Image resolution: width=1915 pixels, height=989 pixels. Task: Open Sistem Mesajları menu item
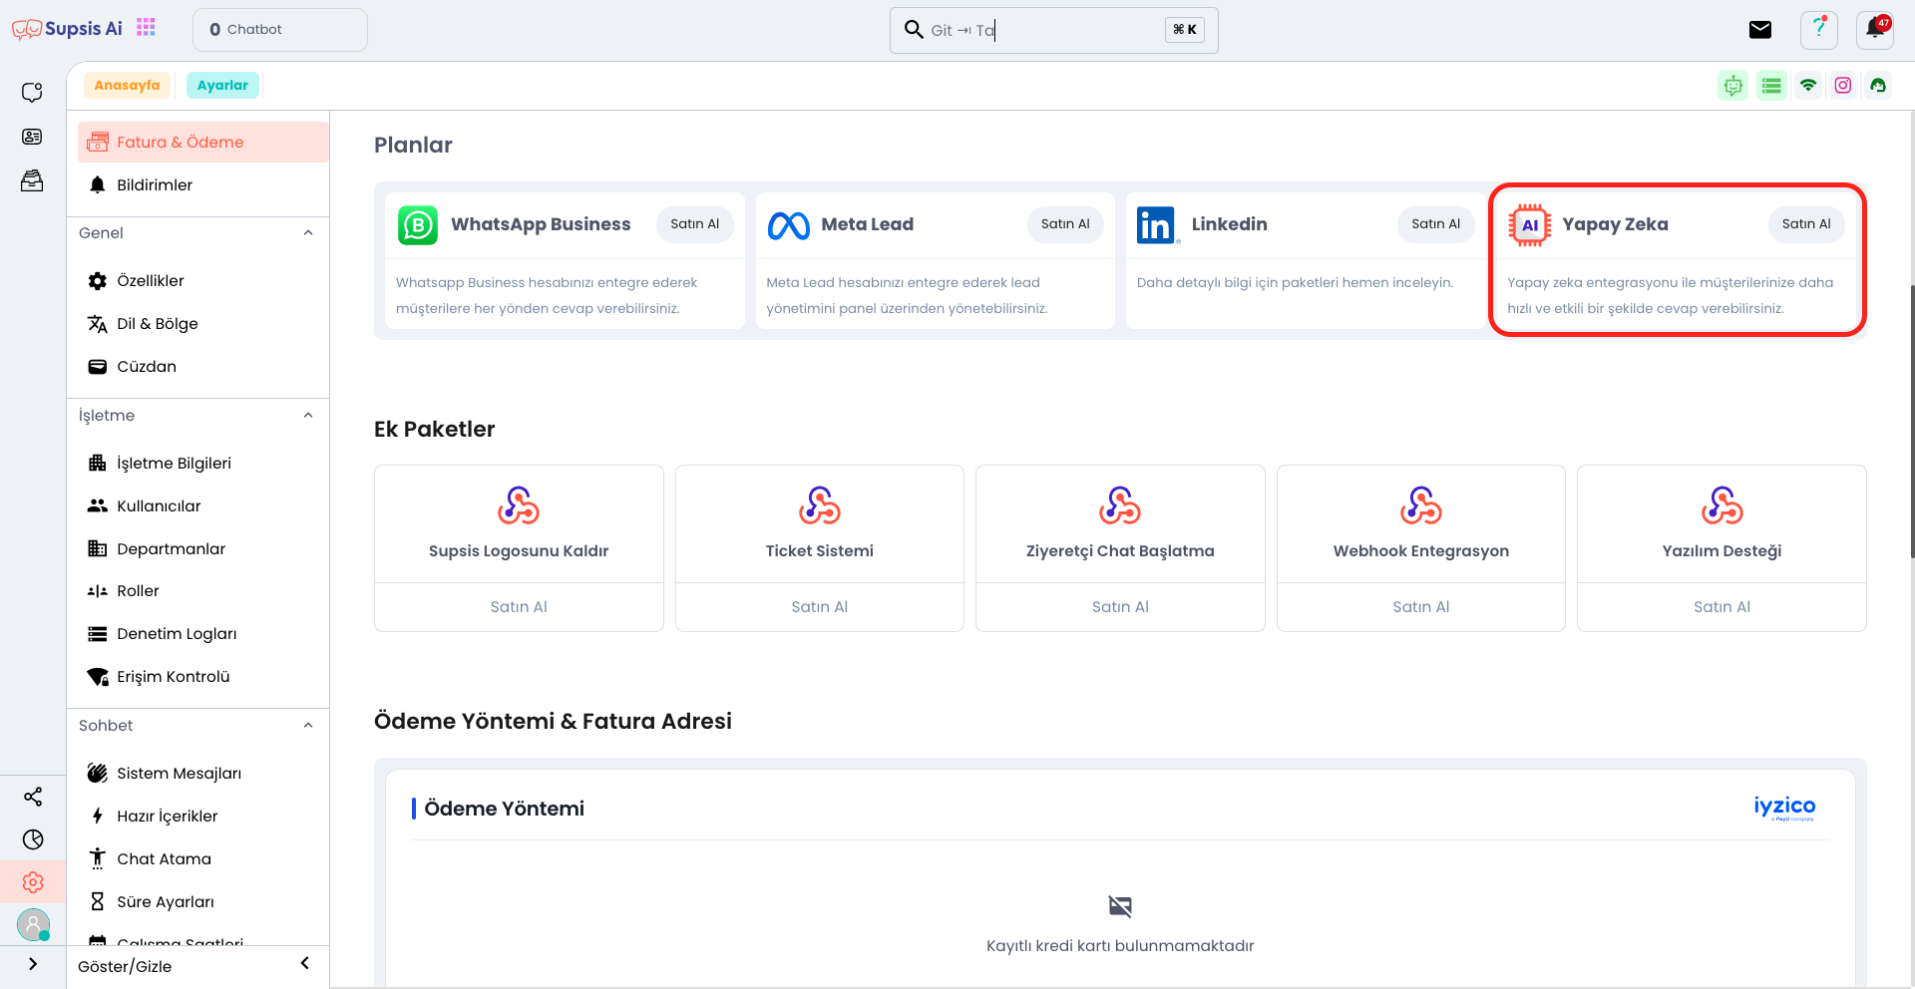point(202,774)
